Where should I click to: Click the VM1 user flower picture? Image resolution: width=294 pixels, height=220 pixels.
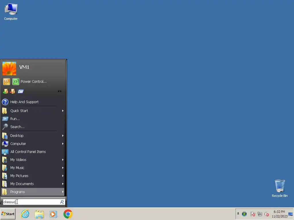coord(9,68)
